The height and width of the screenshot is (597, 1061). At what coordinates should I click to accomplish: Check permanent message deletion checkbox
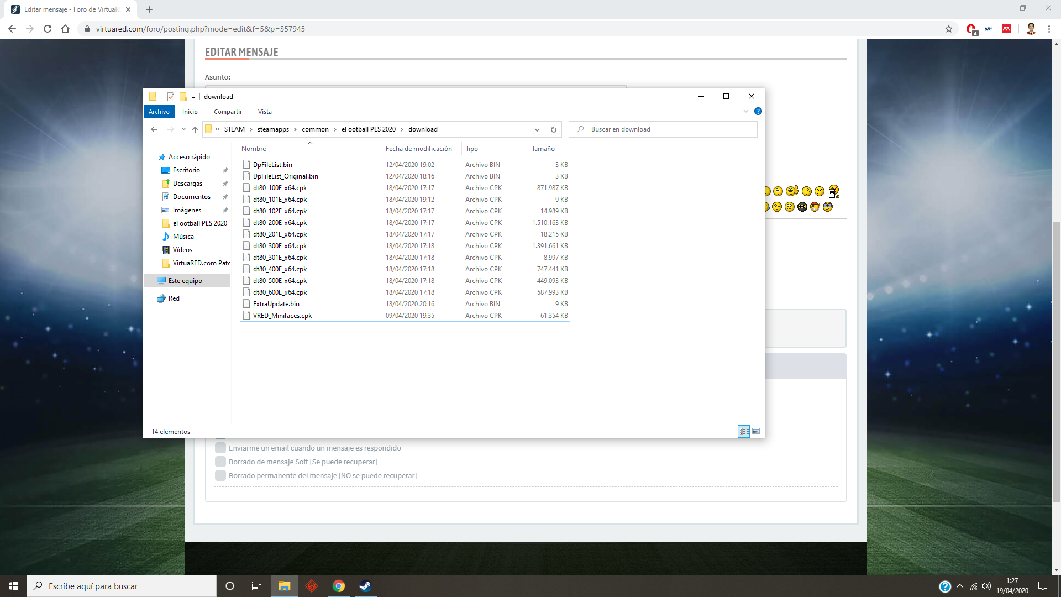coord(220,475)
